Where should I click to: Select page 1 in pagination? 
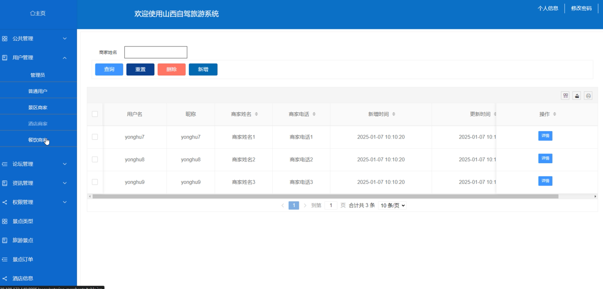pos(294,205)
